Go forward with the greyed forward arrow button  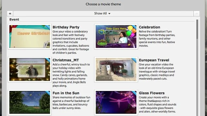197,13
